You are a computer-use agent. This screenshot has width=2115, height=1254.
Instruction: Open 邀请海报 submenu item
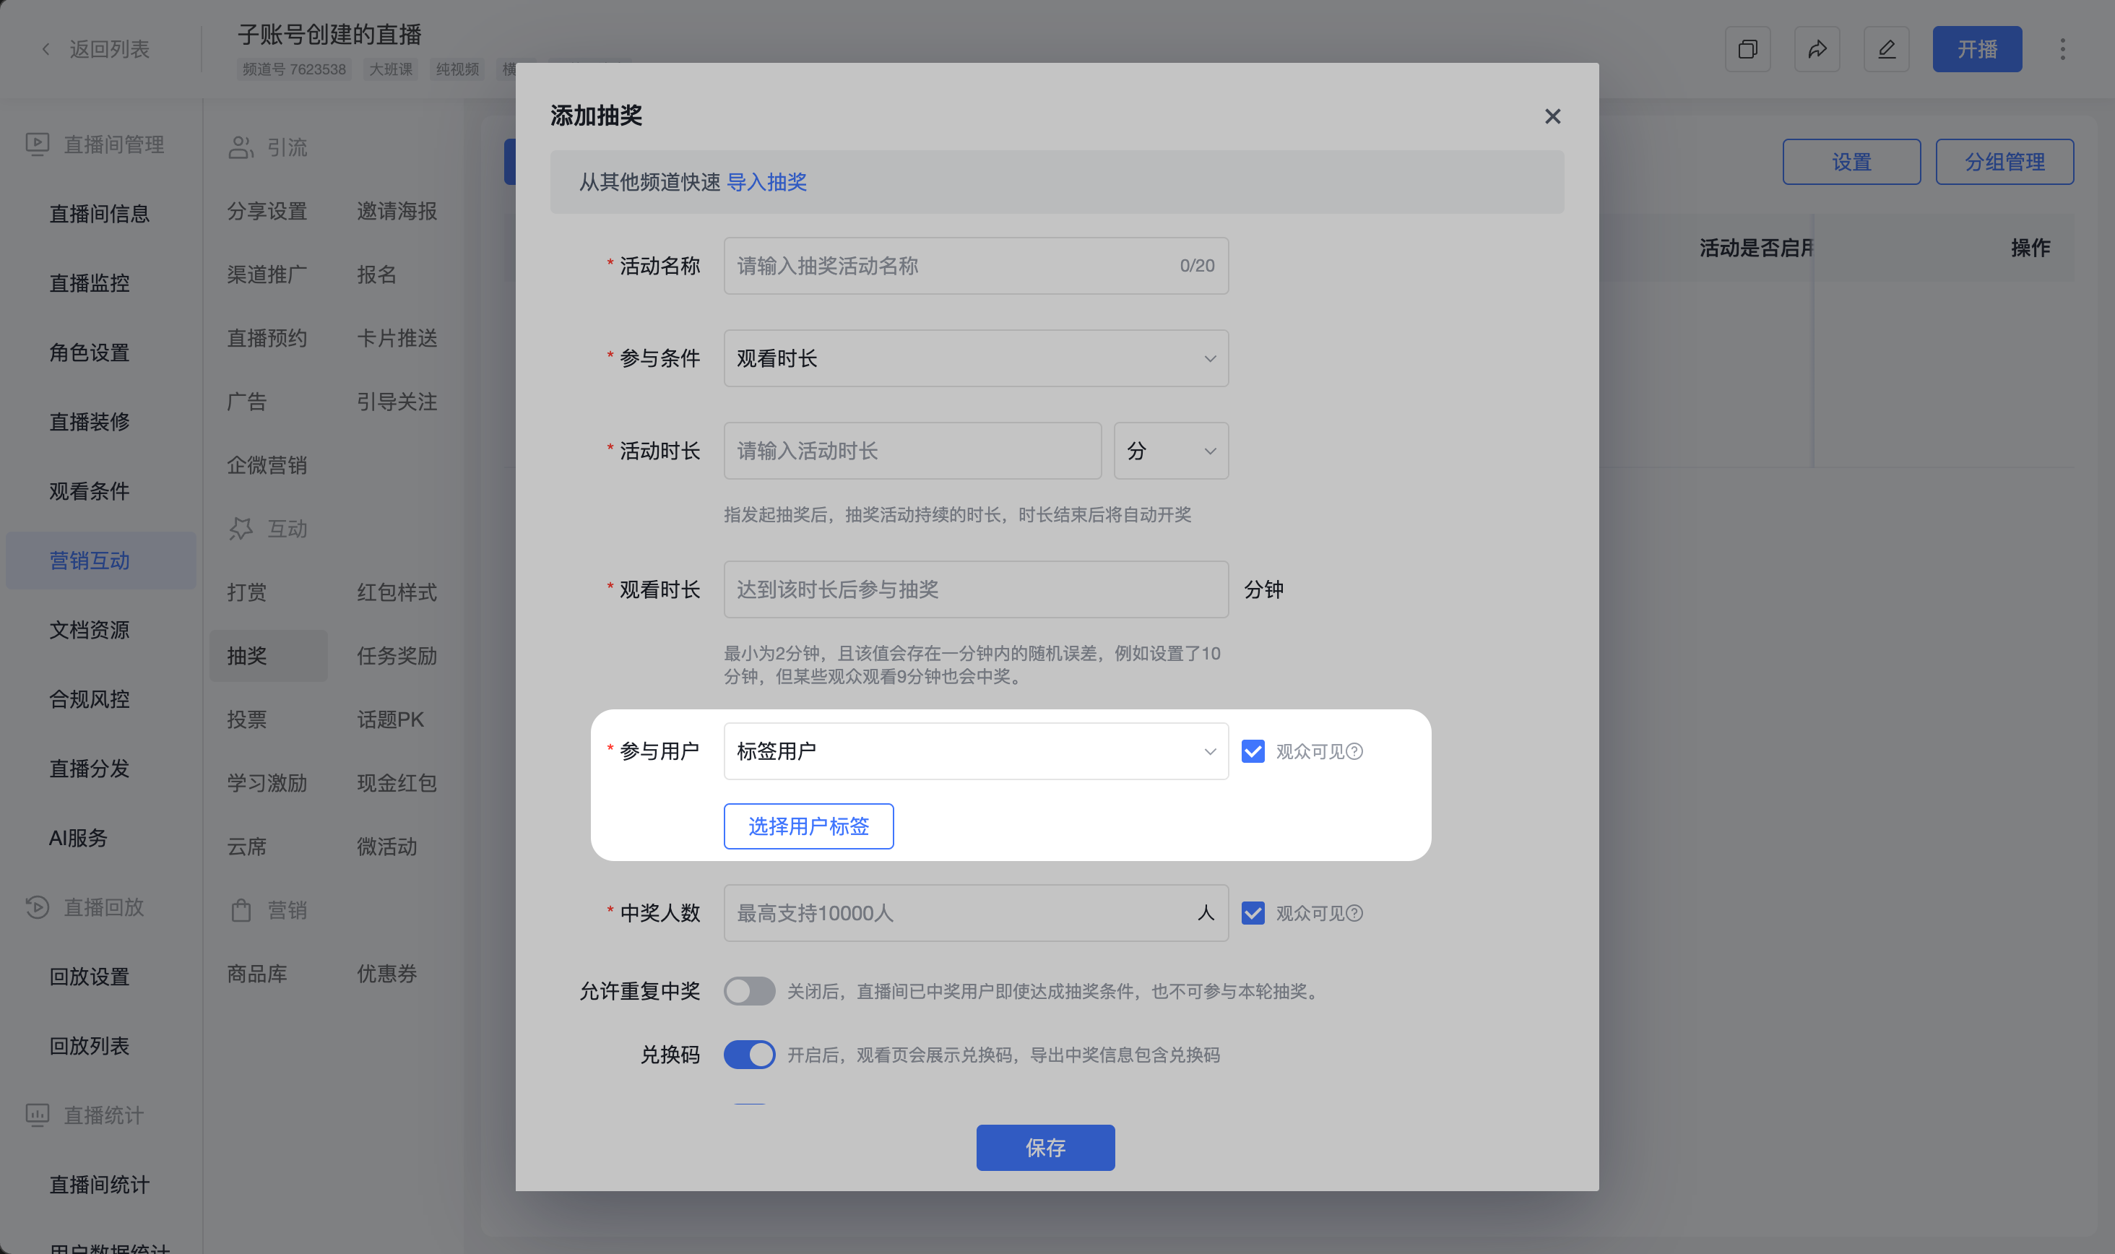pyautogui.click(x=397, y=210)
